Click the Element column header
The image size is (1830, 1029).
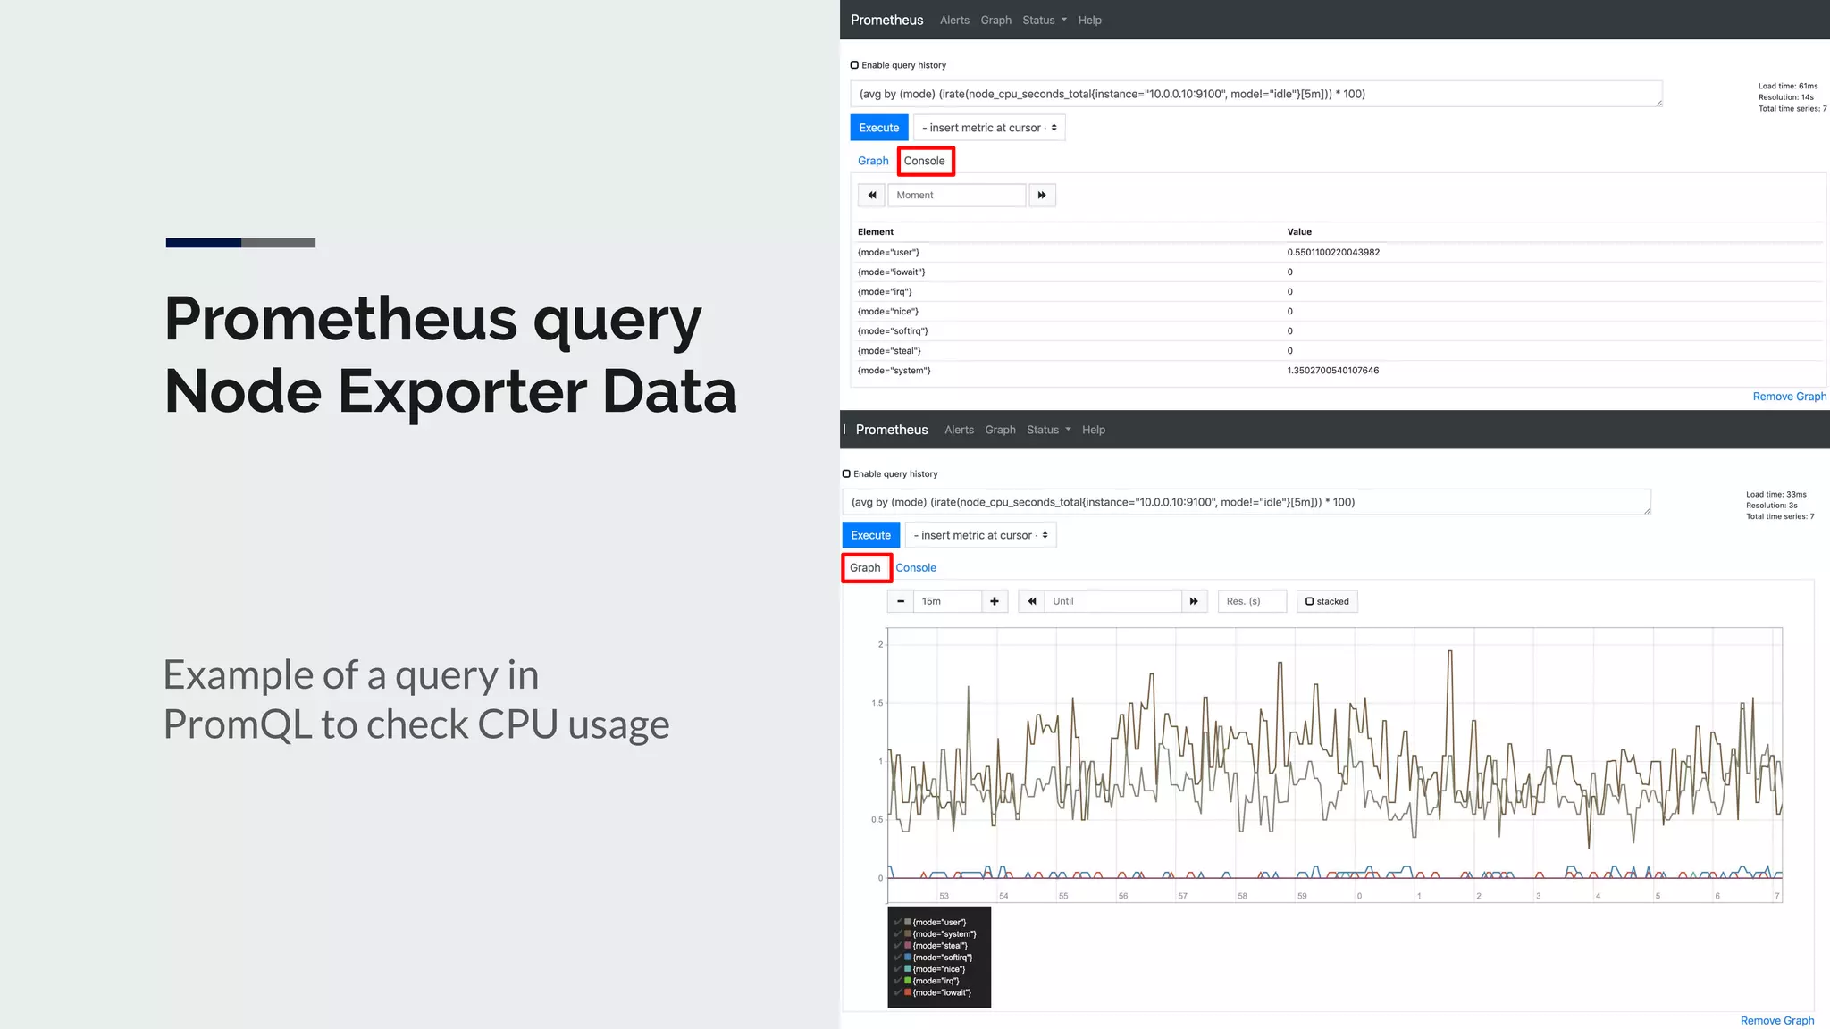click(x=876, y=231)
